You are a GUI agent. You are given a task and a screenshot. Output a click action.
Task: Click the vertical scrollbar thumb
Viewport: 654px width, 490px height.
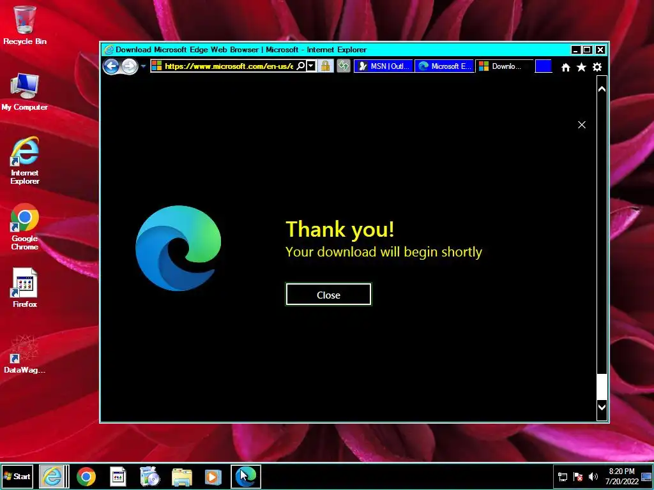(602, 387)
